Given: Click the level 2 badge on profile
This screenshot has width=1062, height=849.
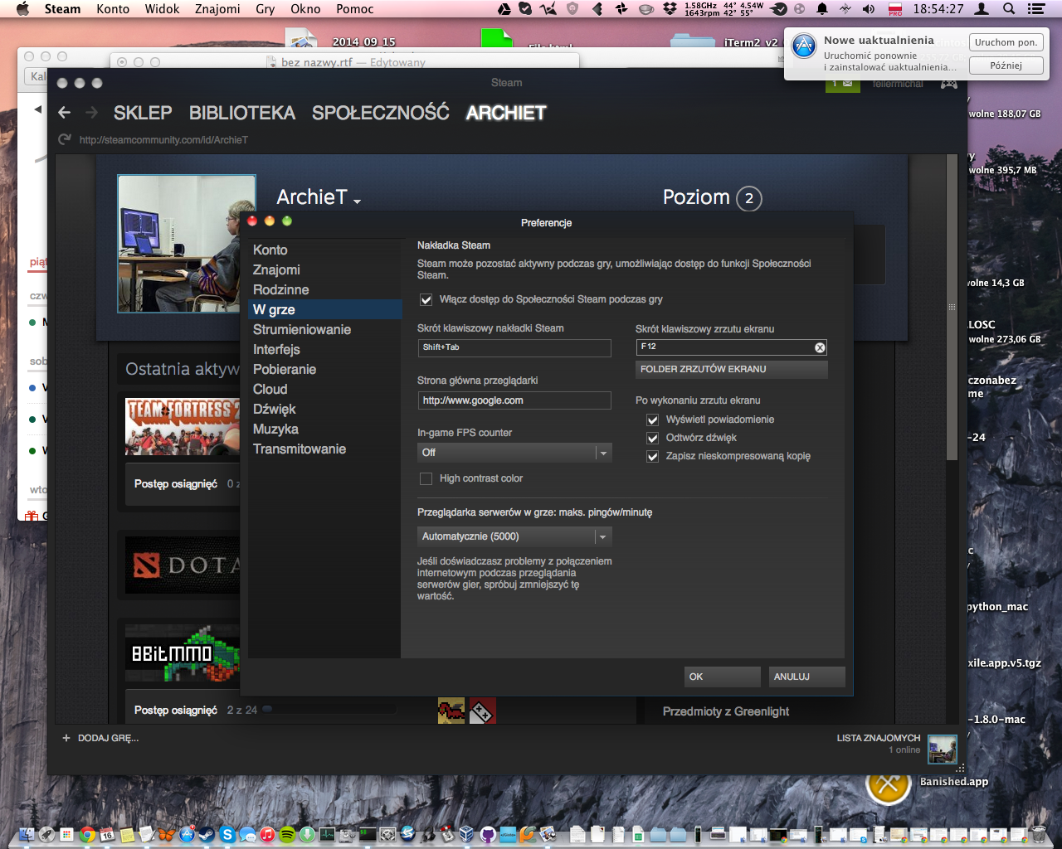Looking at the screenshot, I should (x=749, y=198).
